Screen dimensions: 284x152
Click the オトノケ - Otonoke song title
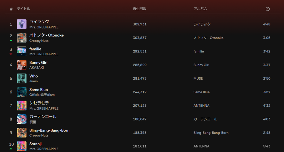[47, 35]
